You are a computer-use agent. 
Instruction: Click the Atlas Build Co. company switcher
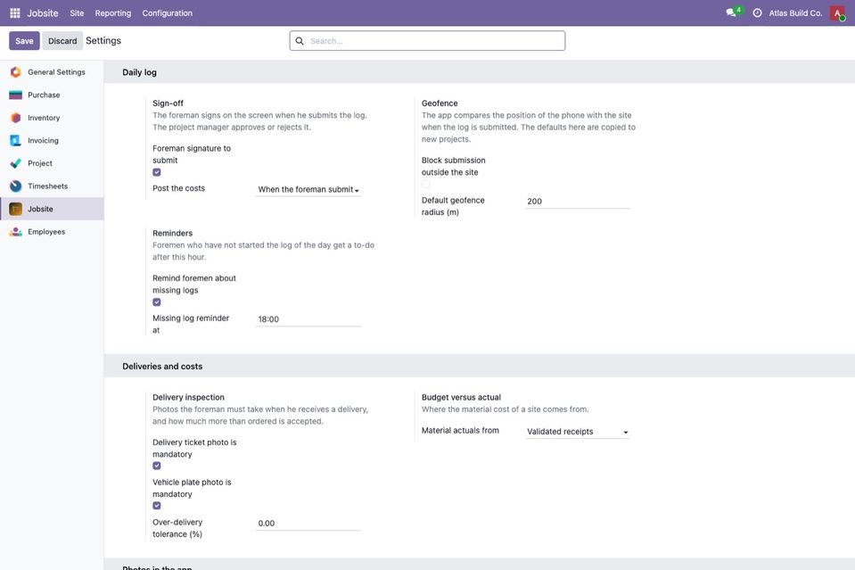[x=795, y=13]
